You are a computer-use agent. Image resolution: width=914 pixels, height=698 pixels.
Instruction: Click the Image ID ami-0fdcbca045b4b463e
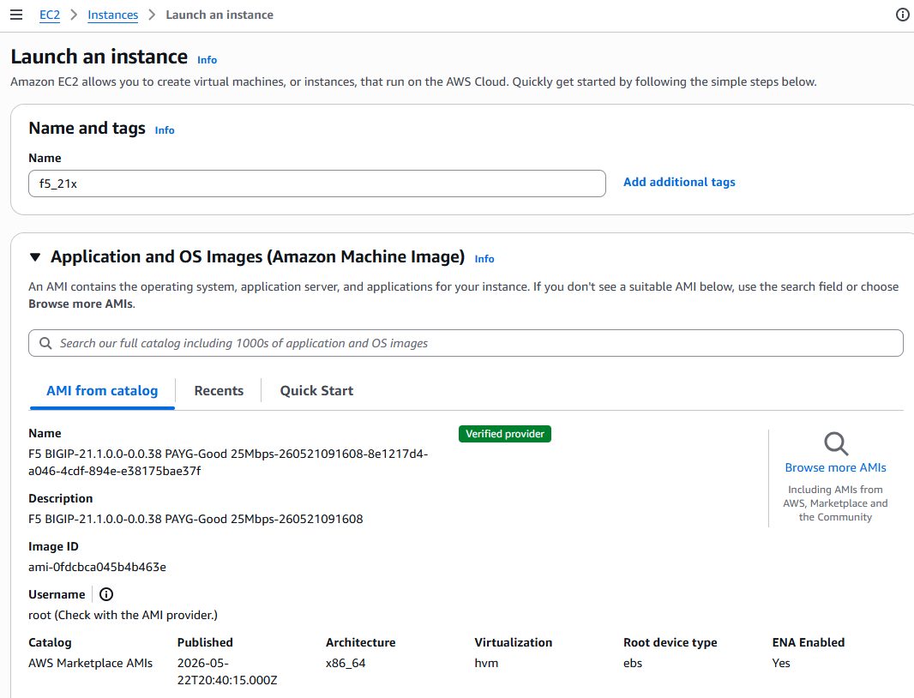(x=98, y=567)
